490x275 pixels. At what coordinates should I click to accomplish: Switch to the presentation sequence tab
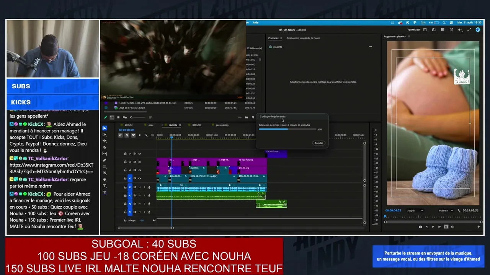222,125
